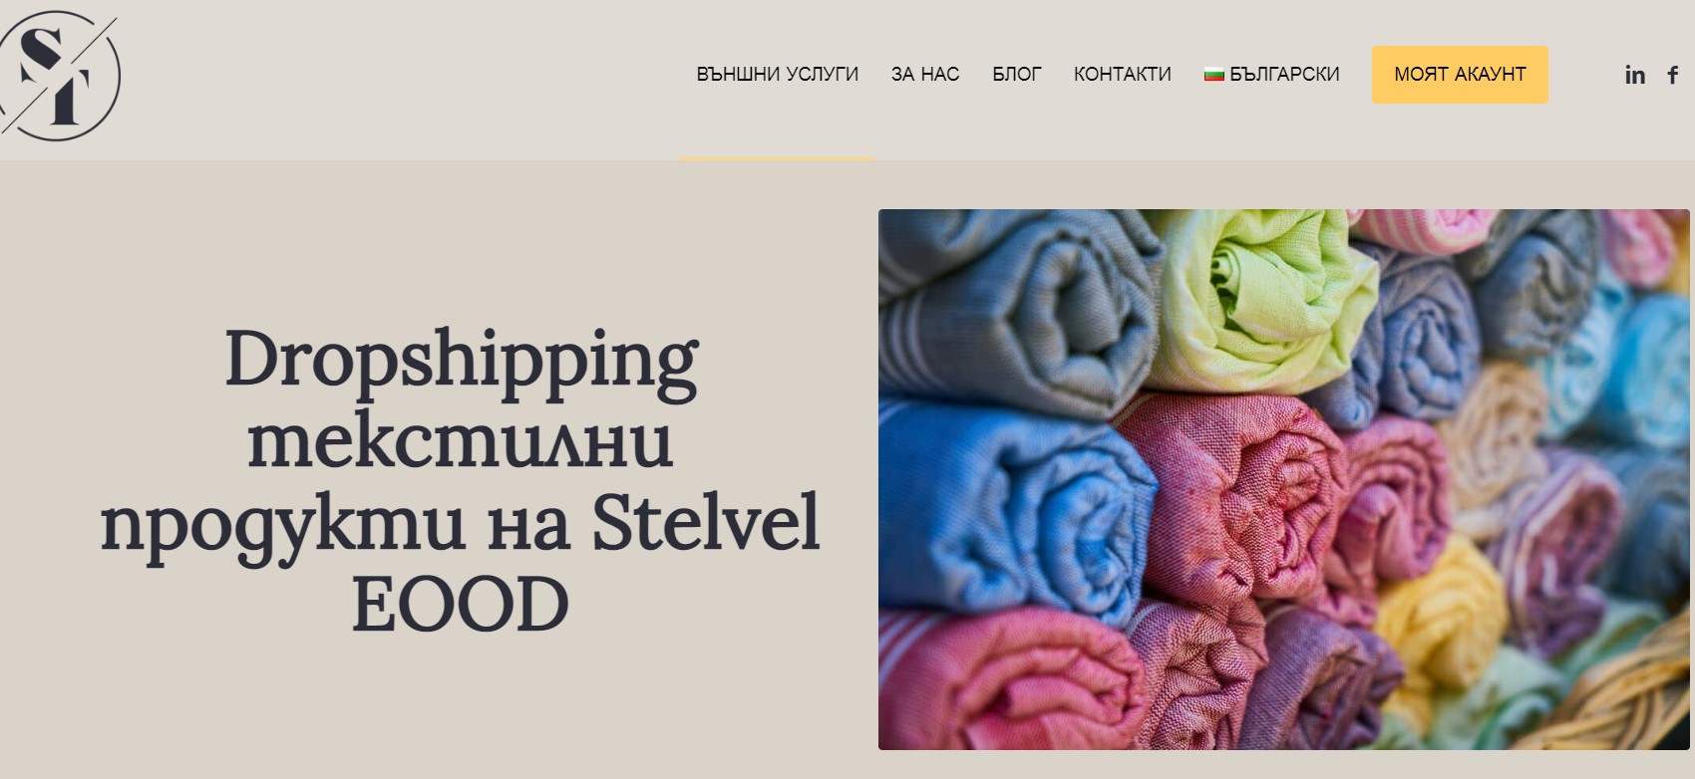Click the МОЯТ АКАУНТ button

(1460, 75)
